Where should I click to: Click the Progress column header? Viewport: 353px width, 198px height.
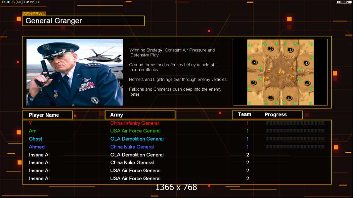pyautogui.click(x=276, y=115)
